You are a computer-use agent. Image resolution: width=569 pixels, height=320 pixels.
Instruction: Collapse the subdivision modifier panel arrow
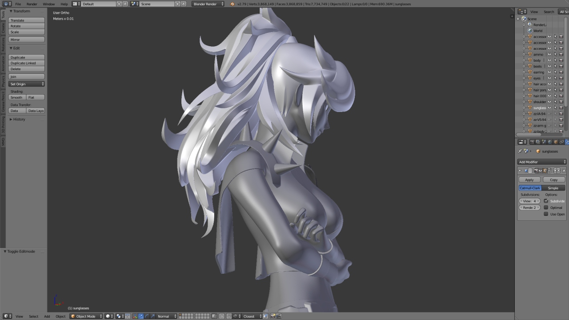[x=520, y=171]
